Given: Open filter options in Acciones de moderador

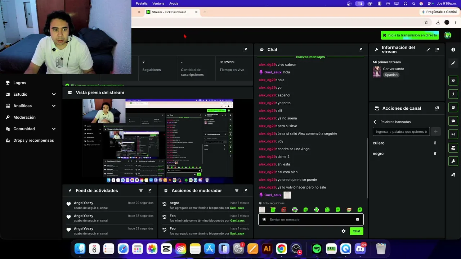Looking at the screenshot, I should (237, 191).
